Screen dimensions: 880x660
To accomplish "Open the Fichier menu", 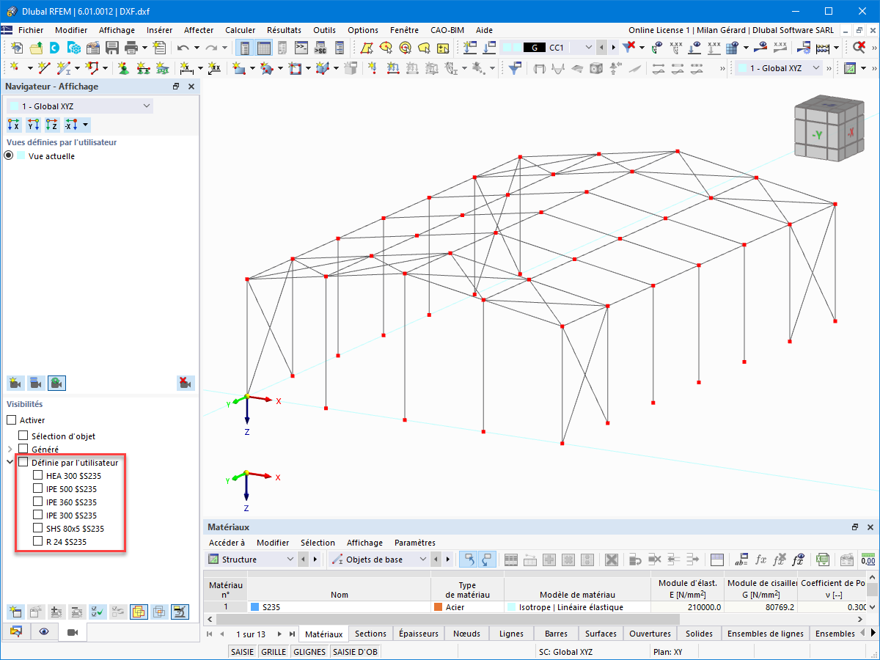I will [31, 30].
